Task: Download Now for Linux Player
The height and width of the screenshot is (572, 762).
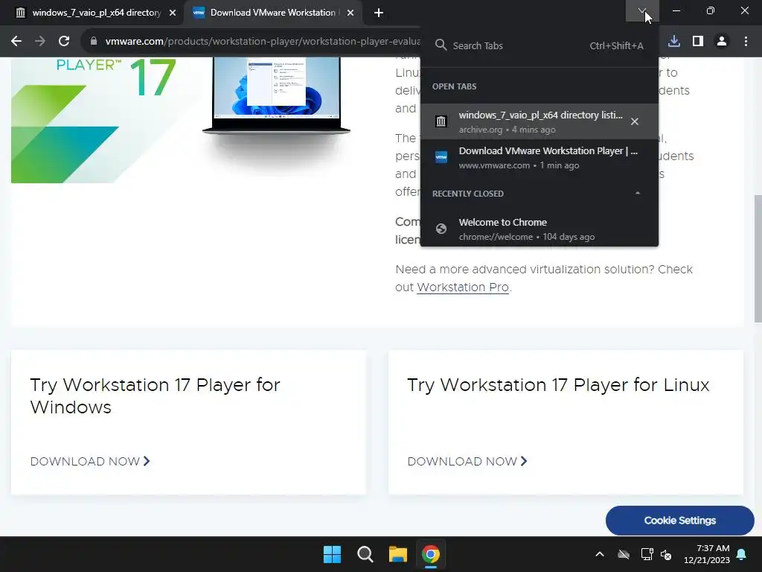Action: 467,461
